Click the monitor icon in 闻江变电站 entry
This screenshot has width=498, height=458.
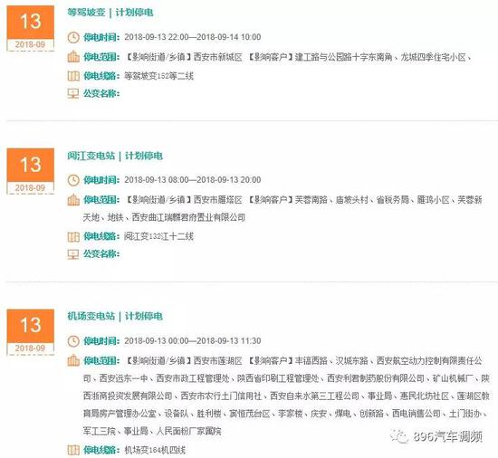pyautogui.click(x=73, y=254)
